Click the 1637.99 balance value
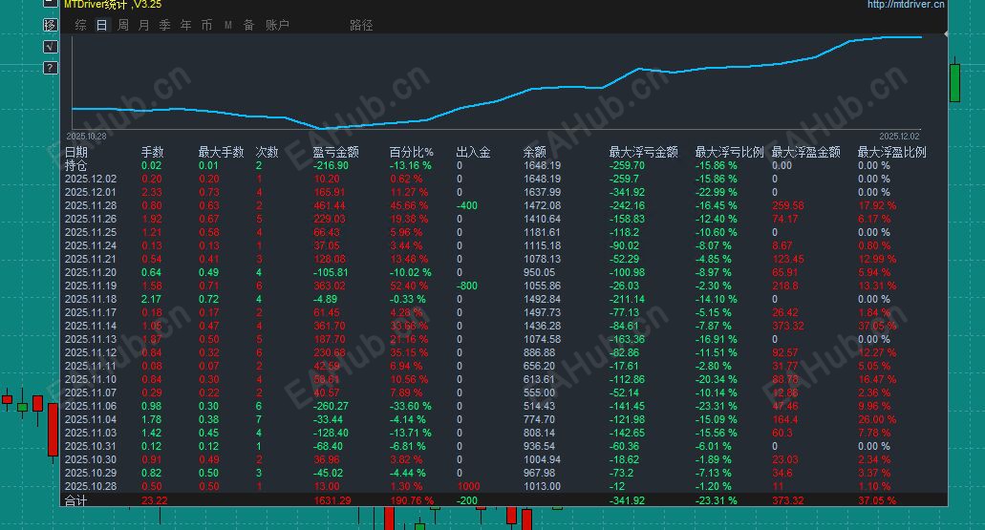The image size is (985, 530). 542,192
